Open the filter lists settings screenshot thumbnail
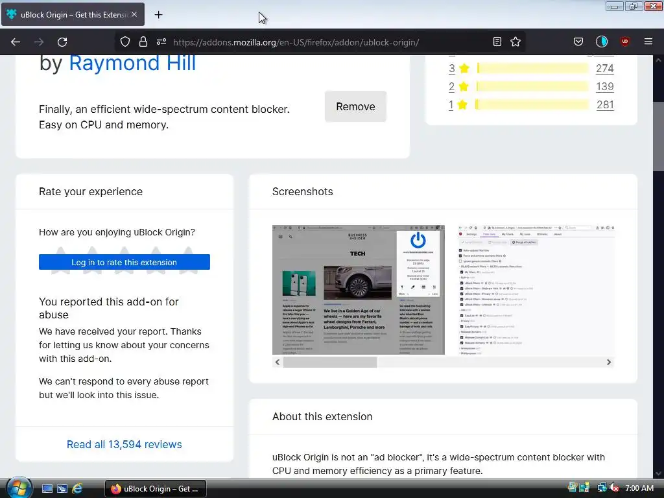Viewport: 664px width, 498px height. [536, 290]
